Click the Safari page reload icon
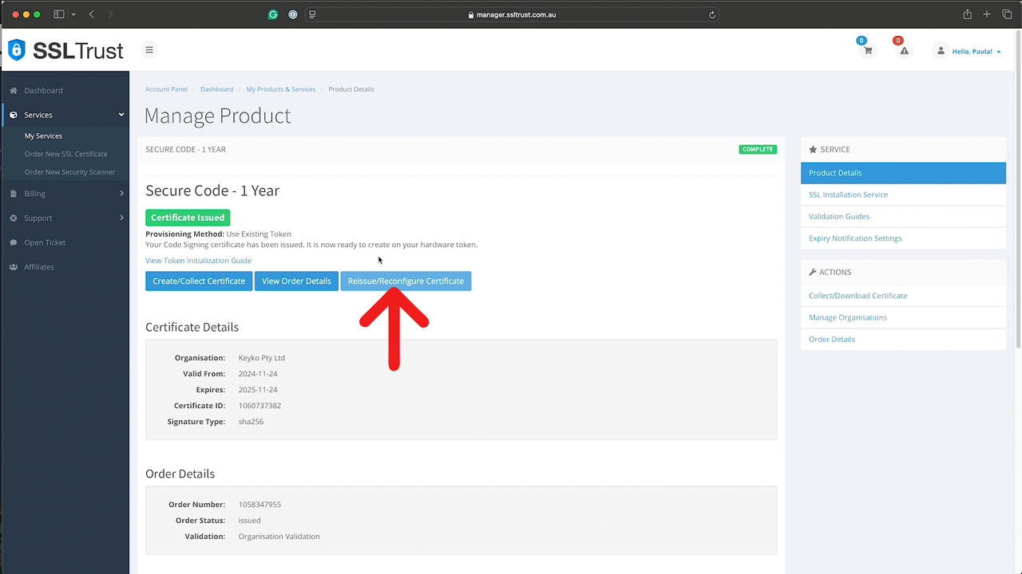 pyautogui.click(x=711, y=14)
